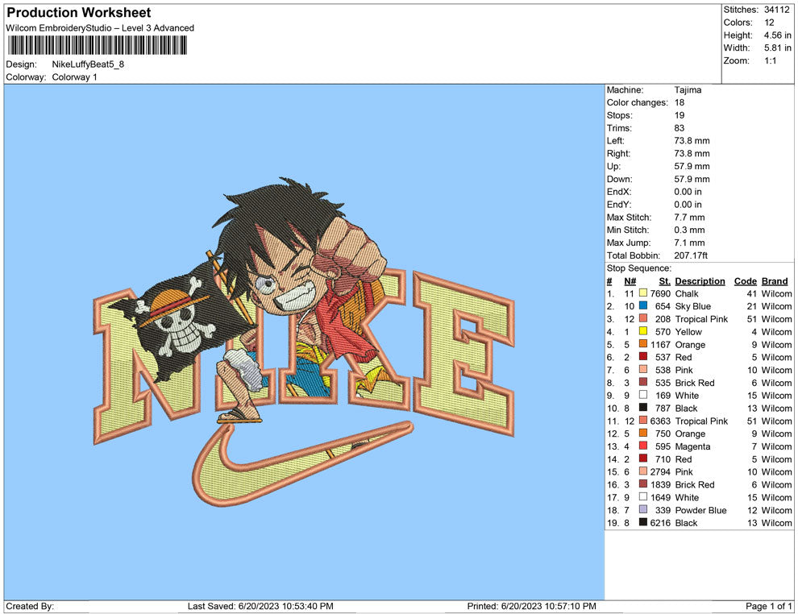Click the N# column header
The height and width of the screenshot is (614, 798).
tap(630, 281)
